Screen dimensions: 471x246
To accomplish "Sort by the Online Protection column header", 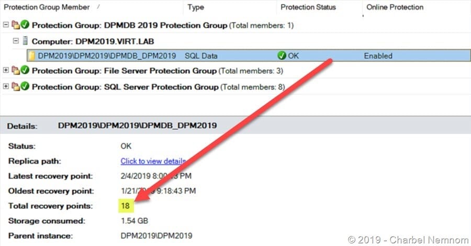I will click(x=395, y=7).
